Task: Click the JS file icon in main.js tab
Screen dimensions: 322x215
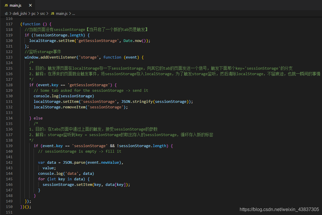Action: [x=6, y=5]
